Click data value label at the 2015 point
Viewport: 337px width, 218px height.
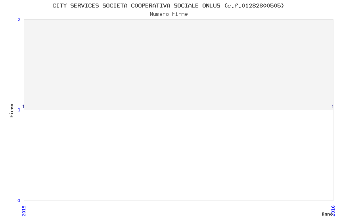[23, 106]
